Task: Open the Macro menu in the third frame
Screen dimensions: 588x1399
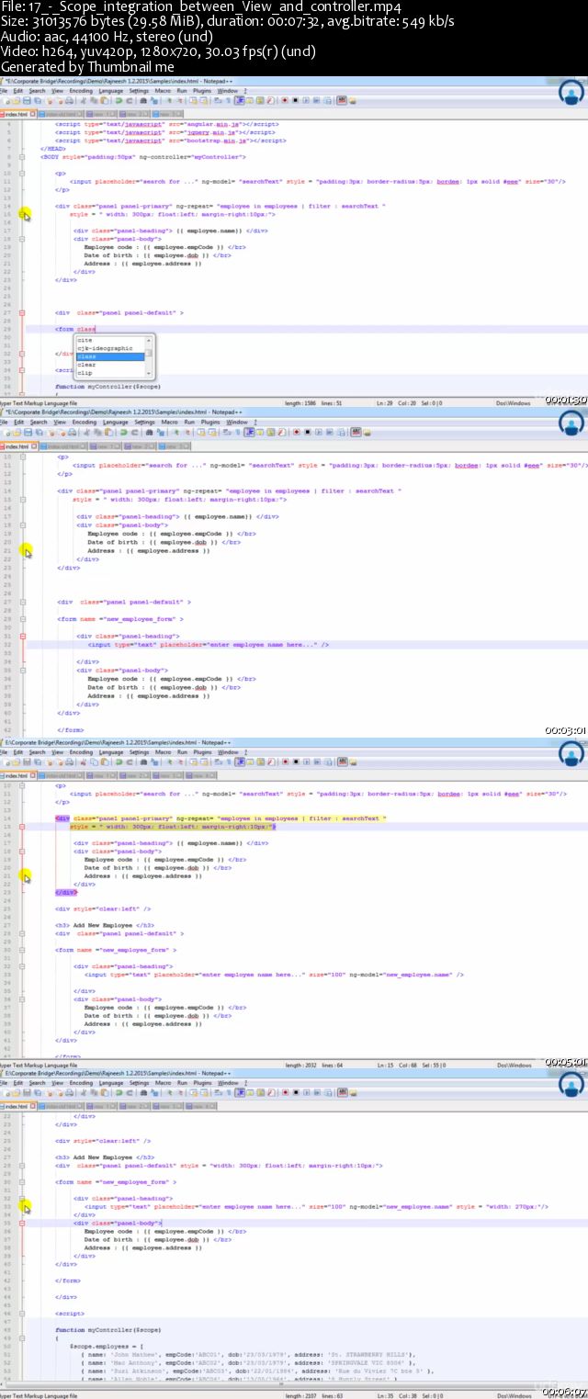Action: [x=163, y=752]
